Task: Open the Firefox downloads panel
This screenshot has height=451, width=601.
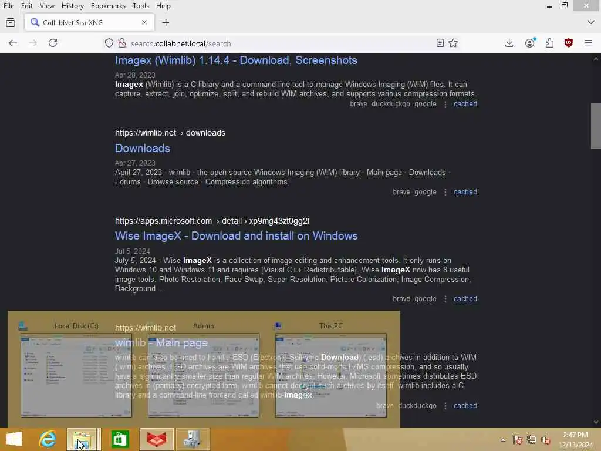Action: point(509,43)
